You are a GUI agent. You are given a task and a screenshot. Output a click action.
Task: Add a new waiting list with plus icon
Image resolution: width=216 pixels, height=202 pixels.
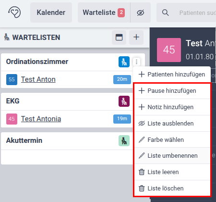[x=136, y=37]
